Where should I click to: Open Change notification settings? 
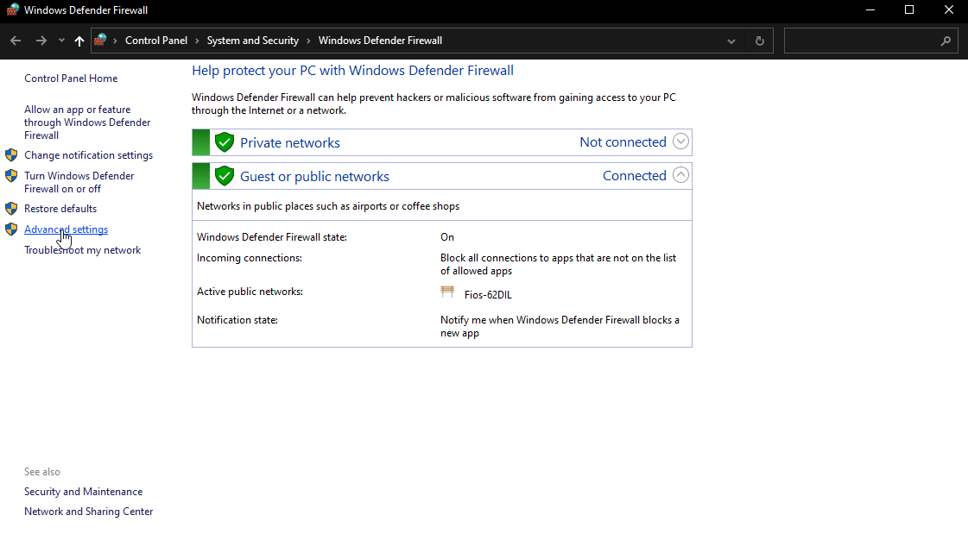(x=88, y=155)
